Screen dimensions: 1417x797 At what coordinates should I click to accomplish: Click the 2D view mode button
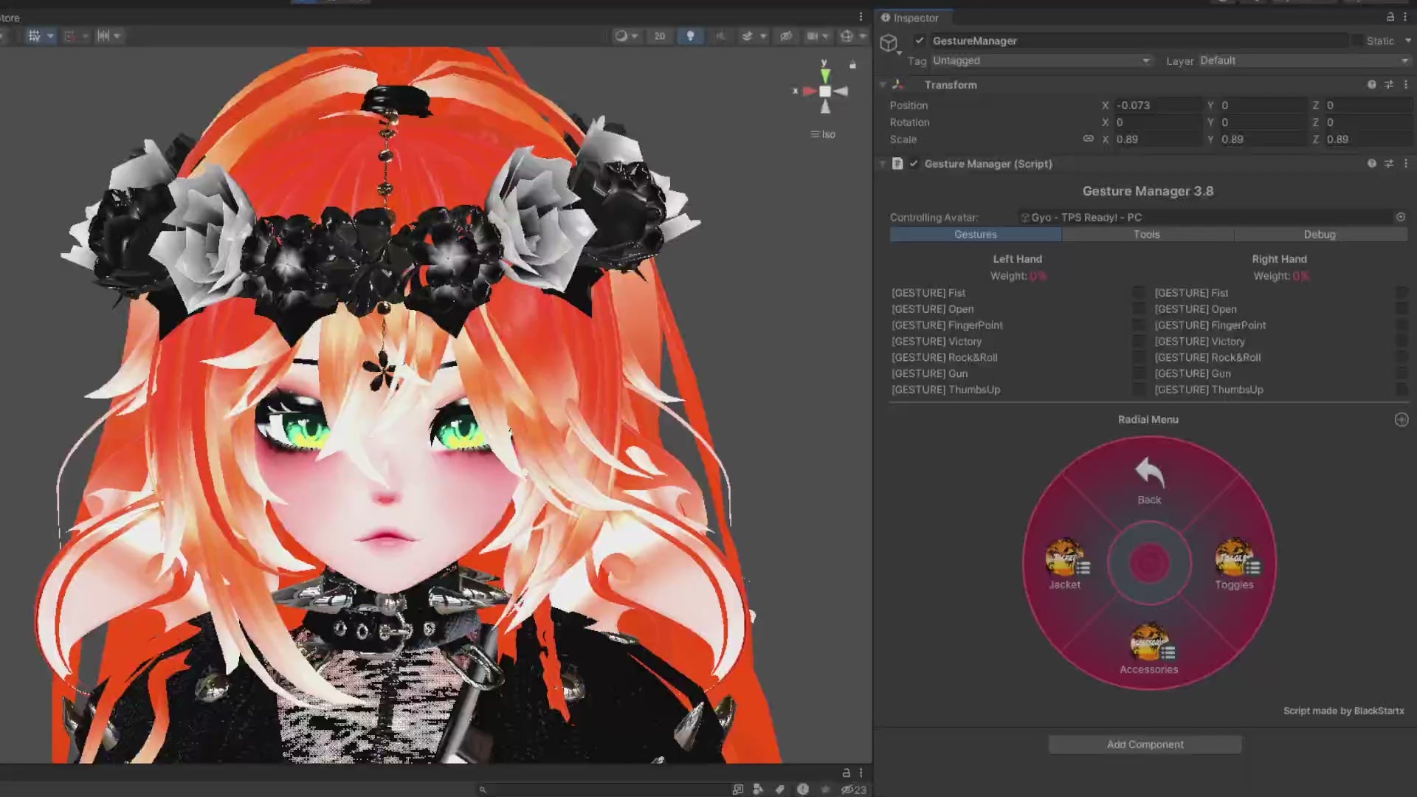coord(660,36)
